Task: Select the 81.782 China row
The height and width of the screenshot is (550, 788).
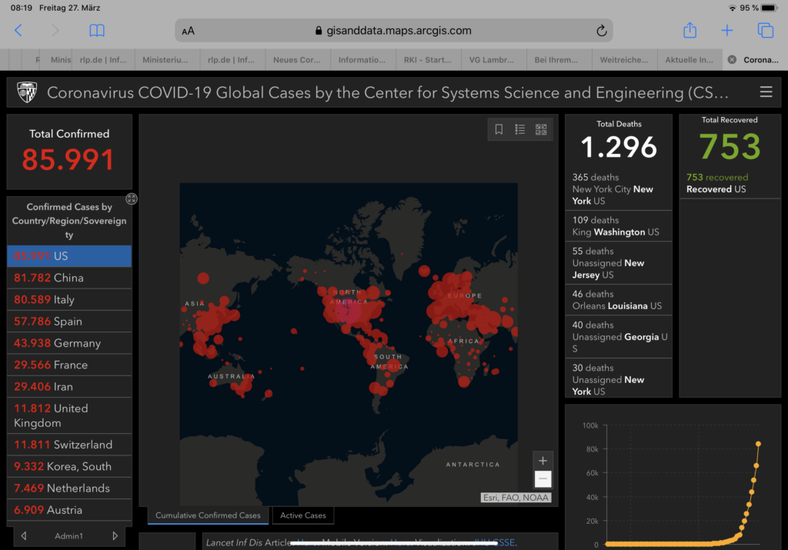Action: tap(69, 278)
